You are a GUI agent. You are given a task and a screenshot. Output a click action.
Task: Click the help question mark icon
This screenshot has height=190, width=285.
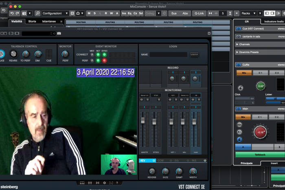coord(117,183)
